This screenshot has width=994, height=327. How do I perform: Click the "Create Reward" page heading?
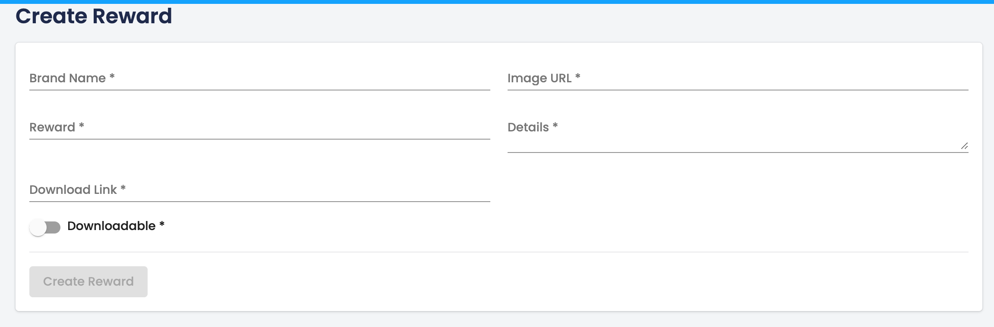94,16
